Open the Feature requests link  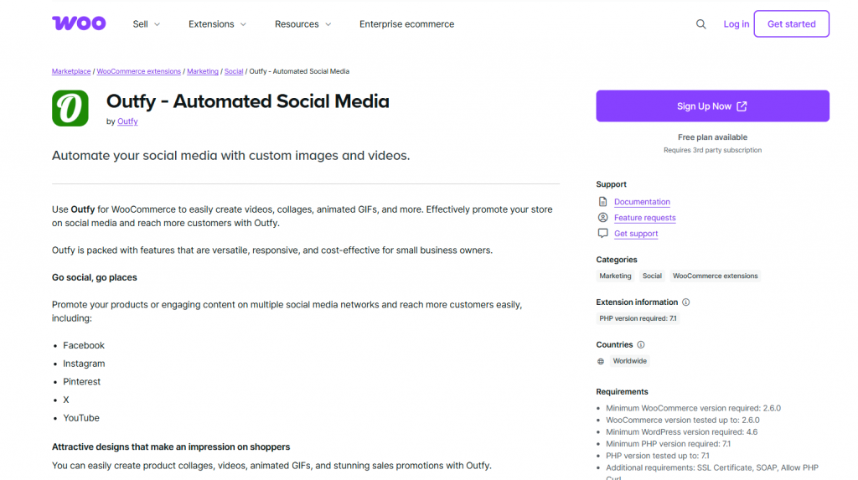(644, 217)
